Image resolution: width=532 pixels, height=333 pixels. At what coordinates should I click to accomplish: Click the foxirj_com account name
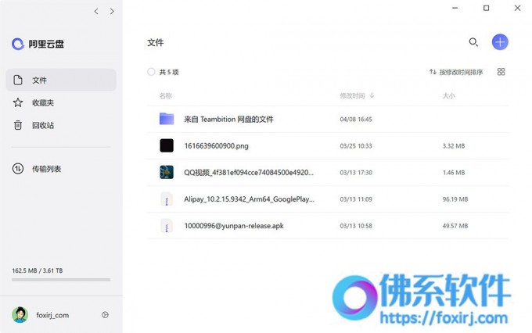pos(52,315)
